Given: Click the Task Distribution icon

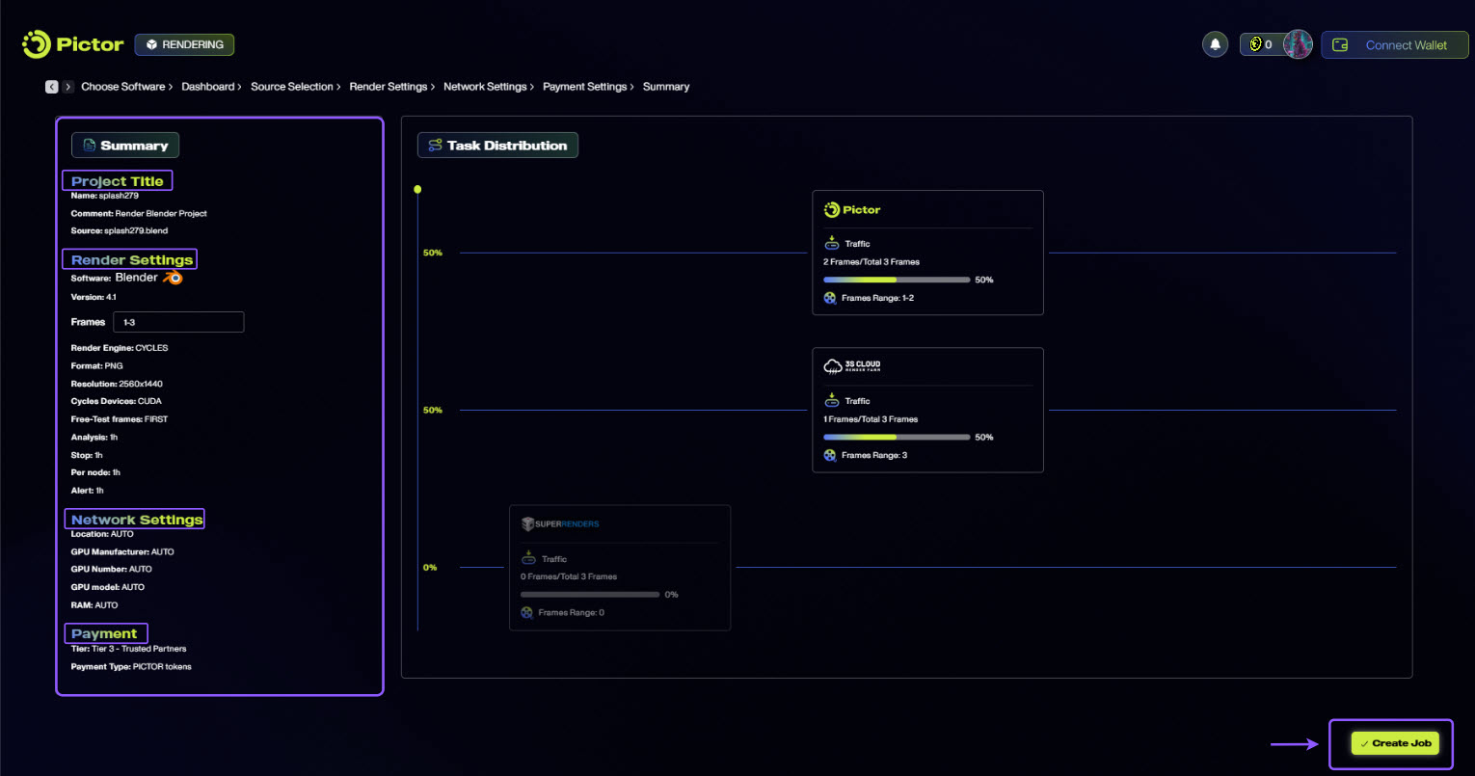Looking at the screenshot, I should pyautogui.click(x=435, y=146).
